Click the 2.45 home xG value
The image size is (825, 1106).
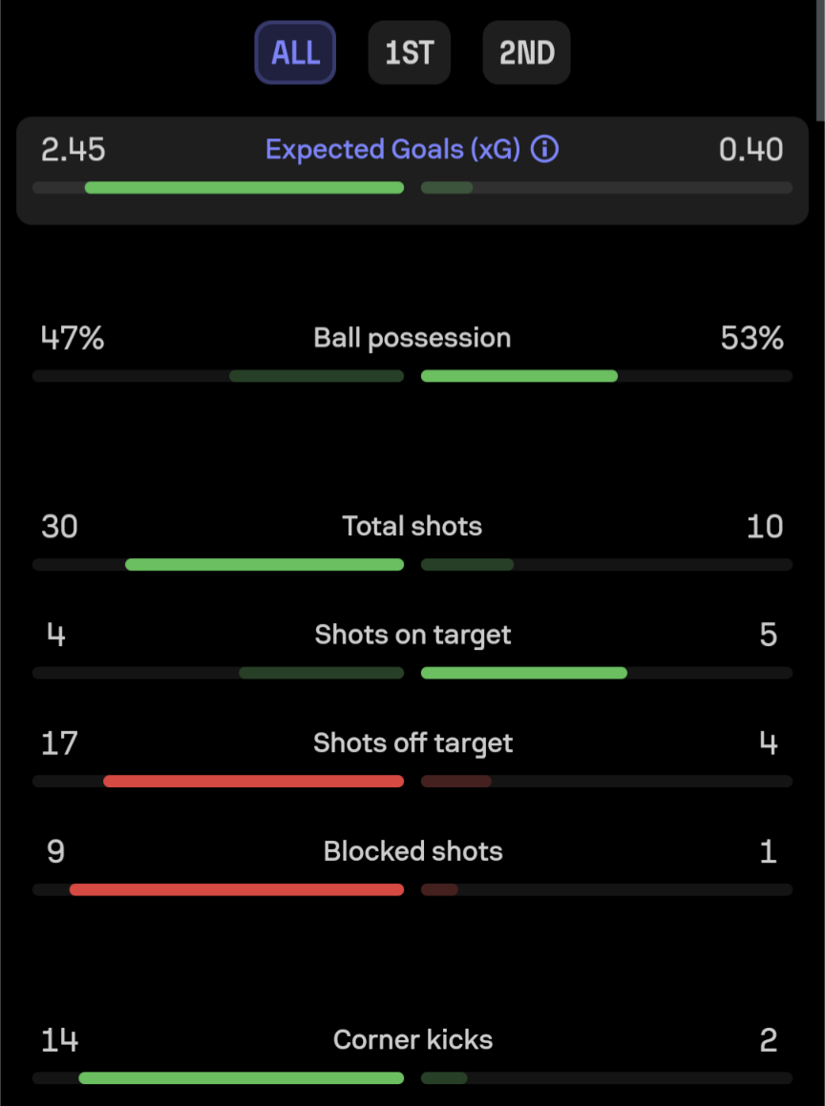(74, 150)
